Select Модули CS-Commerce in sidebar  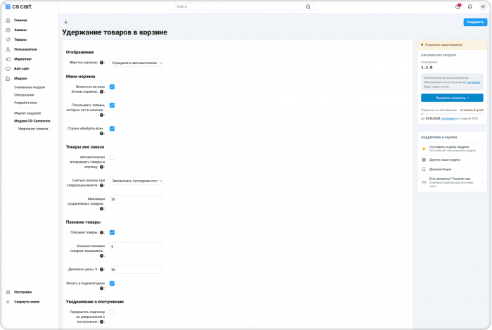(32, 121)
